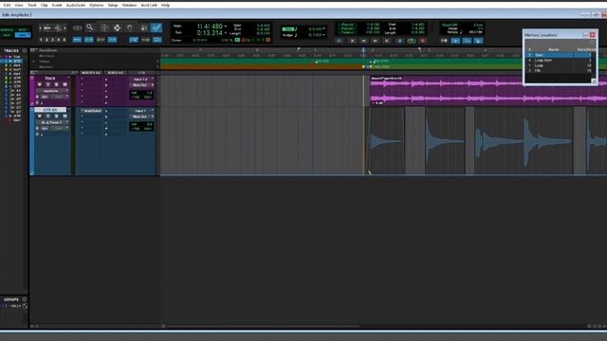Click audio waveform zoom button

[x=47, y=27]
